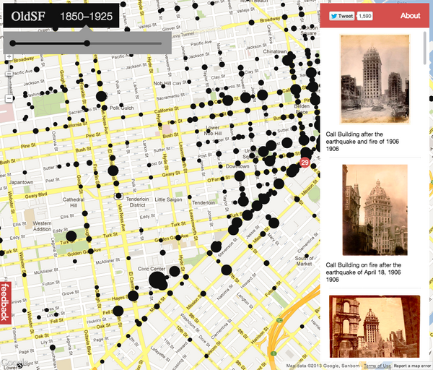Select the marker at Hayes St and Van Ness
Image resolution: width=433 pixels, height=370 pixels.
coord(133,296)
